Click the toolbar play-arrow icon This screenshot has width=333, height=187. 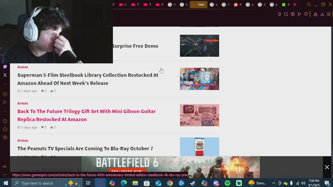(x=299, y=14)
